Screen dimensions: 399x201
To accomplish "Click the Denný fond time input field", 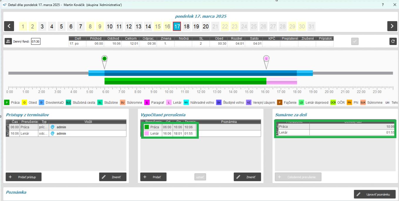I will click(36, 42).
